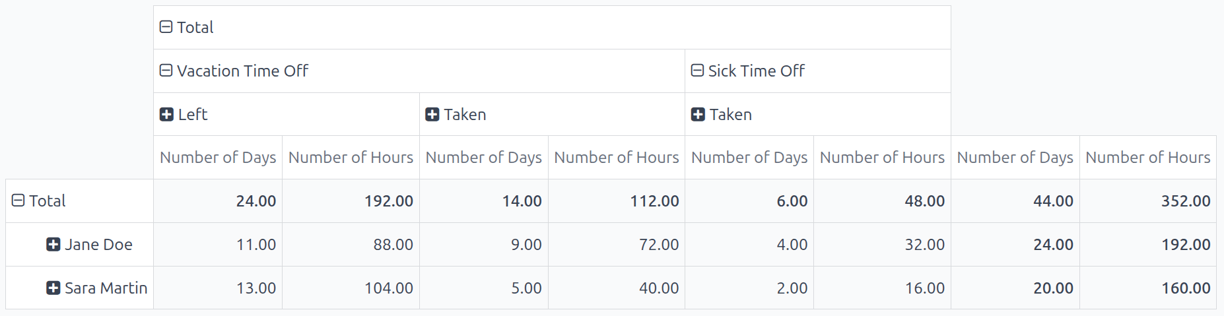
Task: Click Jane Doe's 11.00 days left cell
Action: pos(255,245)
